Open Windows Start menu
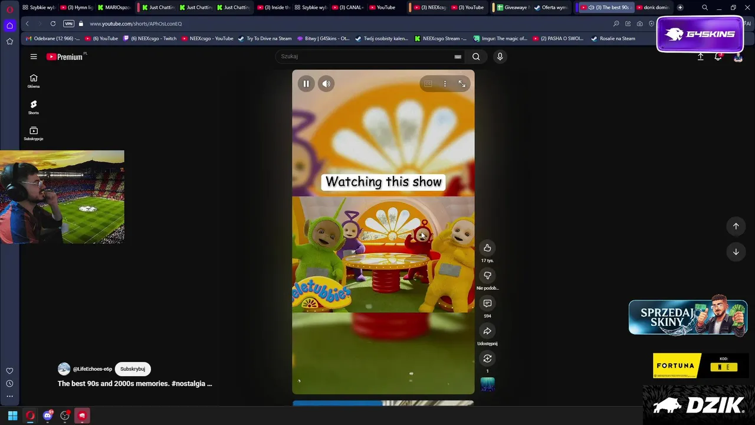The width and height of the screenshot is (755, 425). point(12,416)
